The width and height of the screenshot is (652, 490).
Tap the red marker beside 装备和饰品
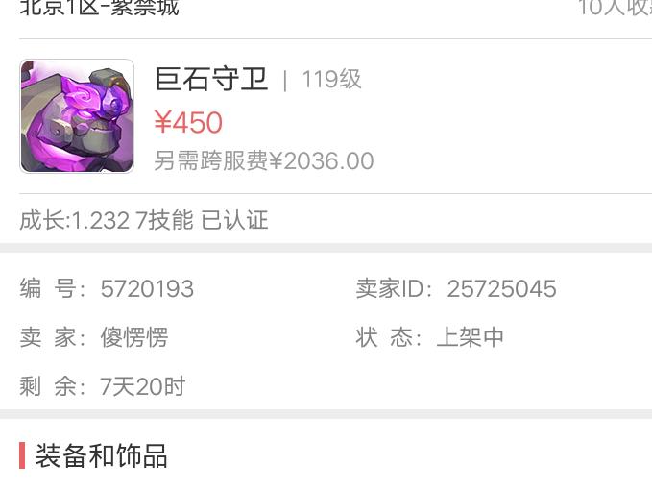[x=22, y=455]
